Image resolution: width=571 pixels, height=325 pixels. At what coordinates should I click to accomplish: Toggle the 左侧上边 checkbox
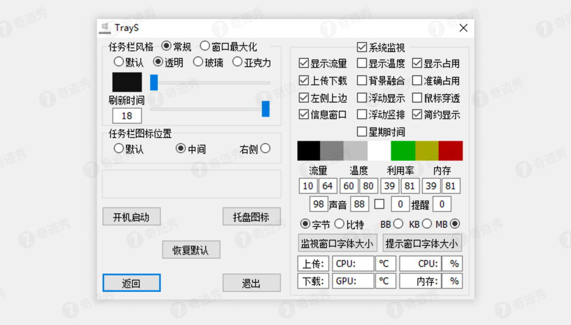(303, 97)
